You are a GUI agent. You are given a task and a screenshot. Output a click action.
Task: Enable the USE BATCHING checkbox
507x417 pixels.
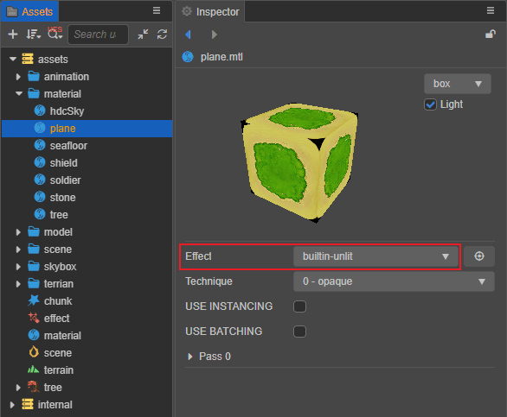coord(299,332)
